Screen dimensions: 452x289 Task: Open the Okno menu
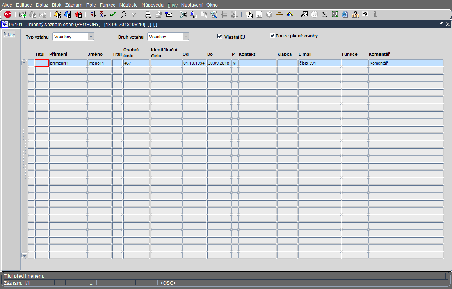point(212,5)
